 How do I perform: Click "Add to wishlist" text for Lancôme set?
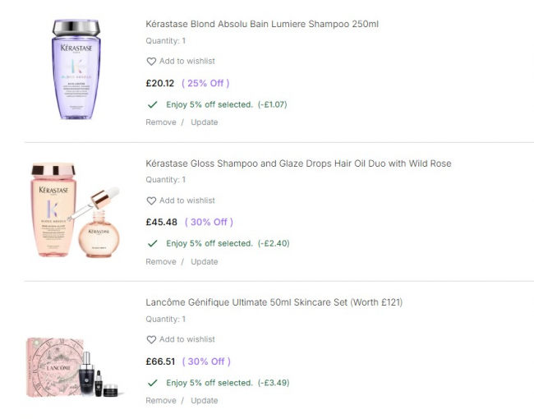pyautogui.click(x=187, y=339)
